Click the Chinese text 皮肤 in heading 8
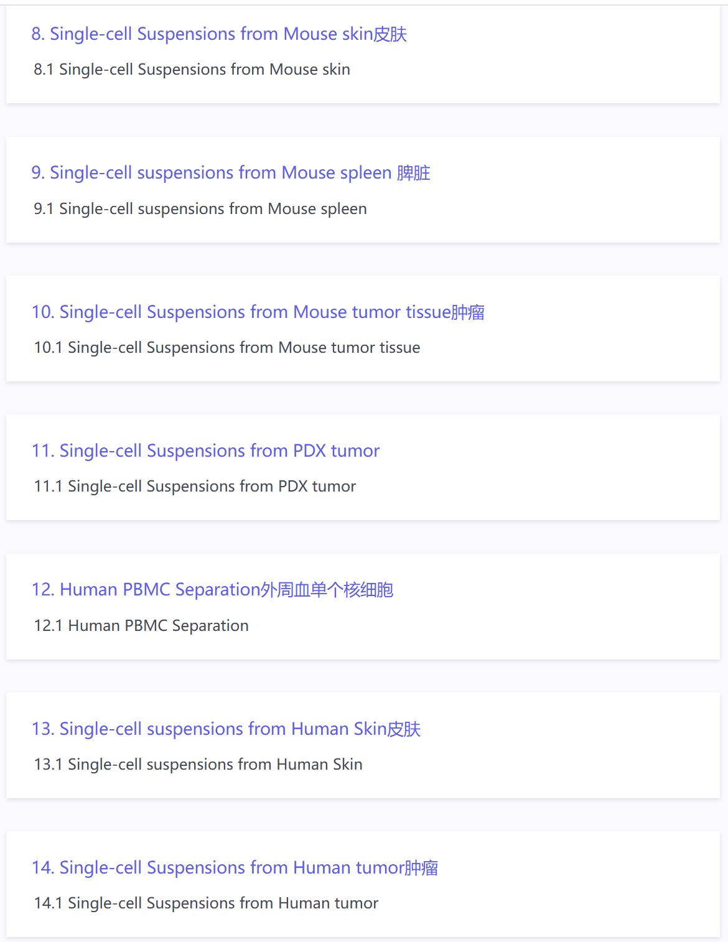The height and width of the screenshot is (942, 728). pos(390,34)
